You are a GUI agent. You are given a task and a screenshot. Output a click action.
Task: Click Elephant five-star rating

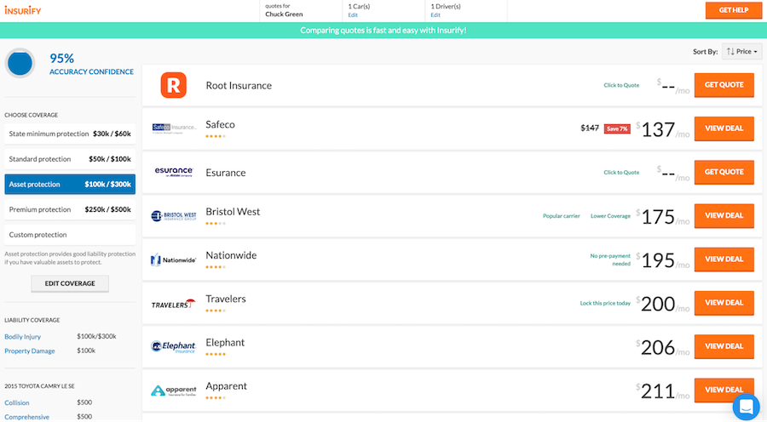tap(216, 354)
